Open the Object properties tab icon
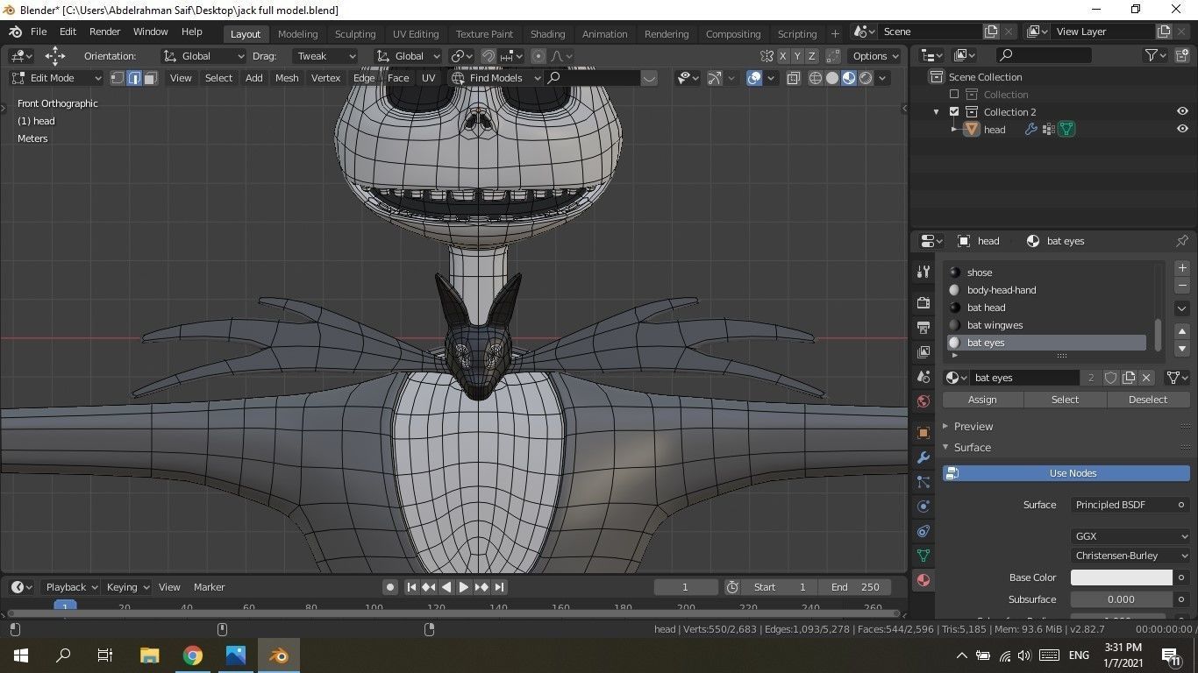This screenshot has width=1198, height=673. tap(923, 433)
